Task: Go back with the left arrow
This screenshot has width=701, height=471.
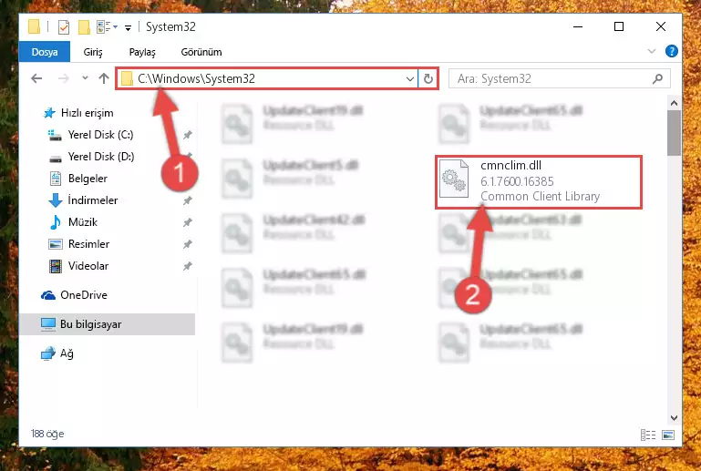Action: tap(36, 78)
